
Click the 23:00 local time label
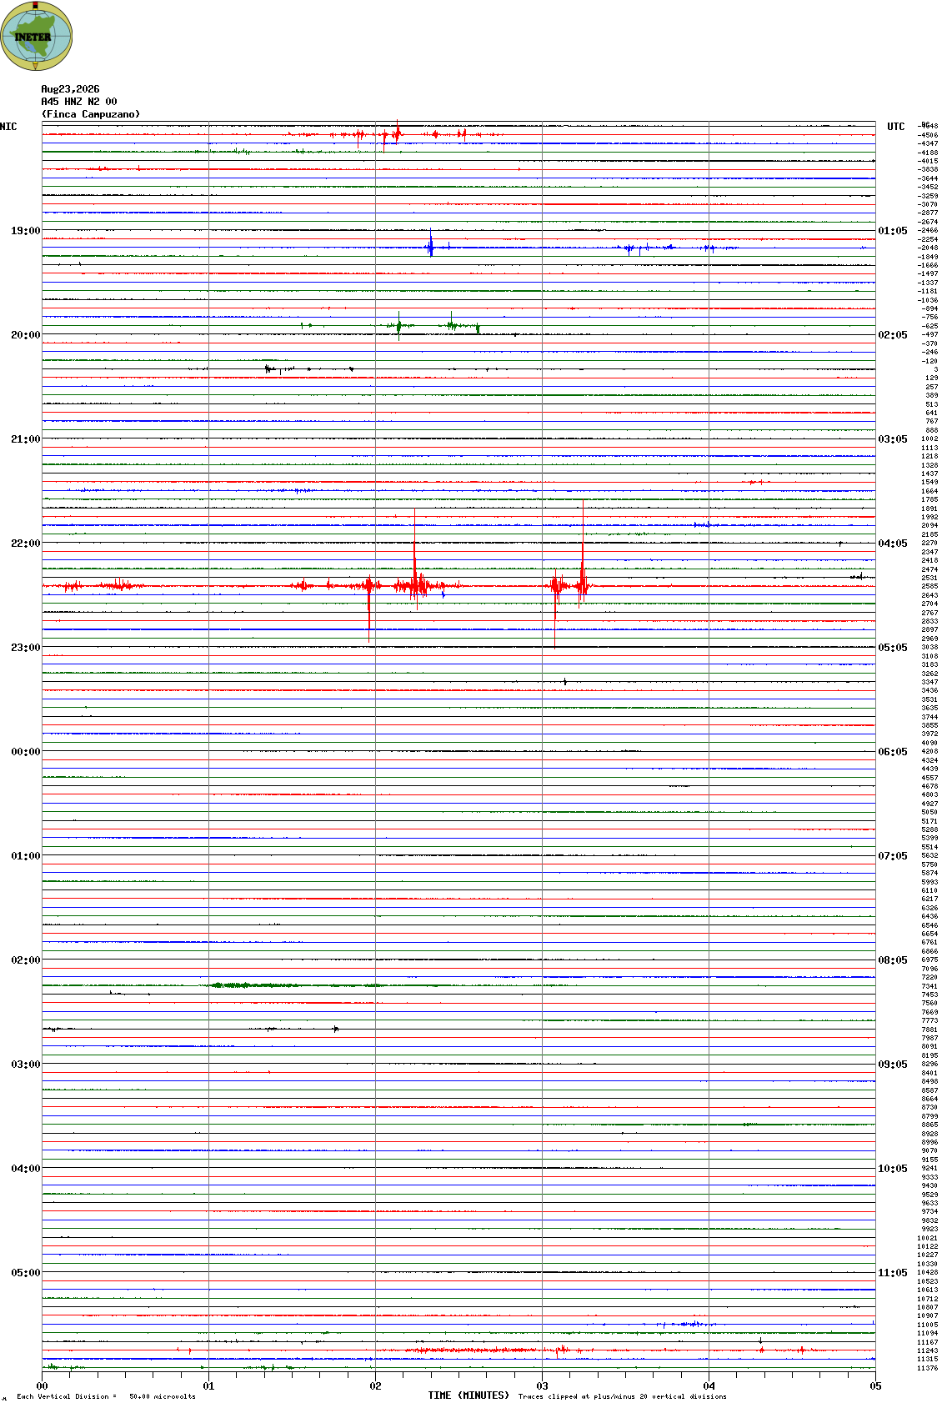click(x=25, y=648)
